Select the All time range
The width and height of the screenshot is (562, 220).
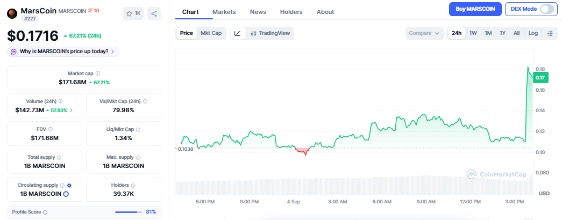[x=516, y=33]
